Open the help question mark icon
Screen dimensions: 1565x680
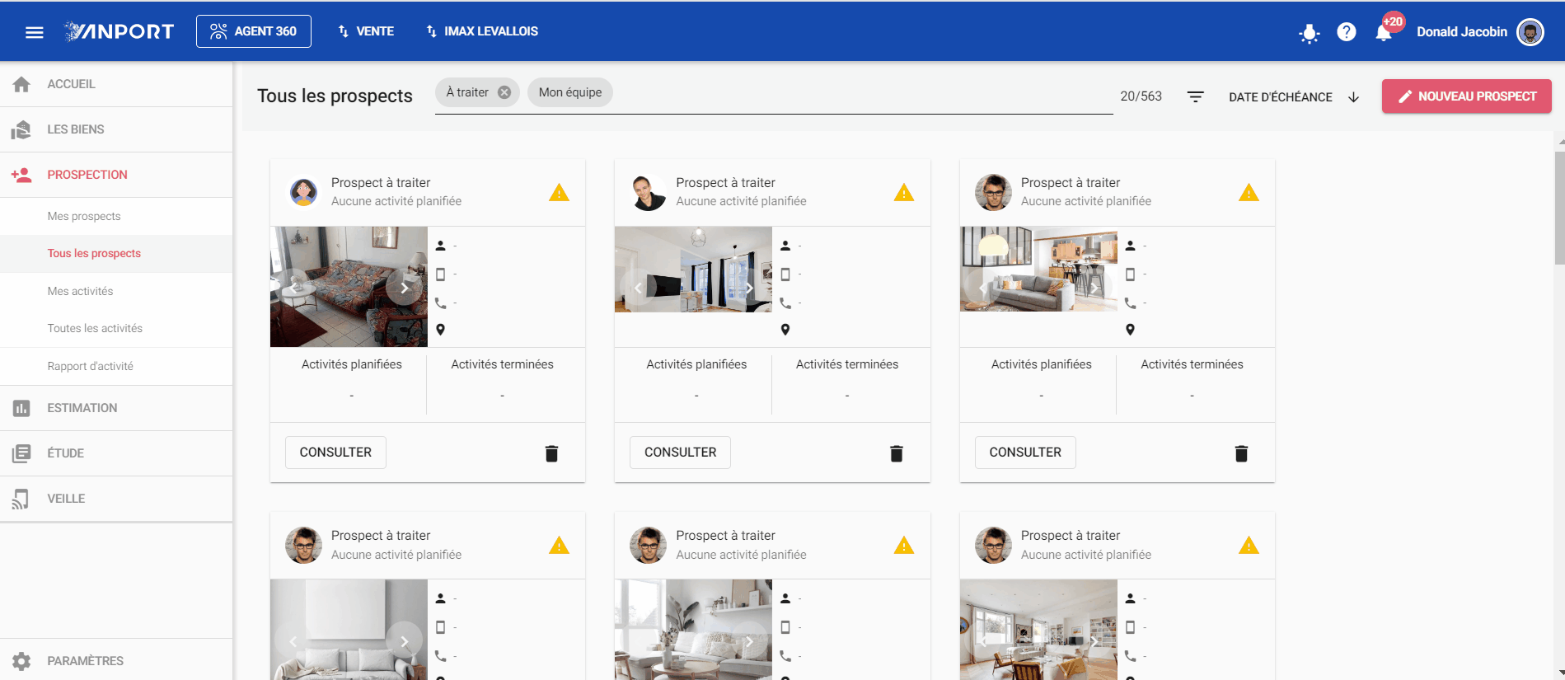point(1347,32)
